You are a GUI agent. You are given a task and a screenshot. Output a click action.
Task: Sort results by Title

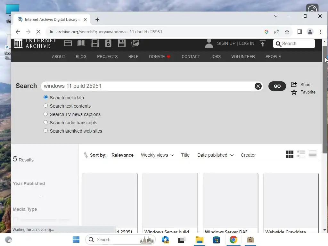[185, 155]
